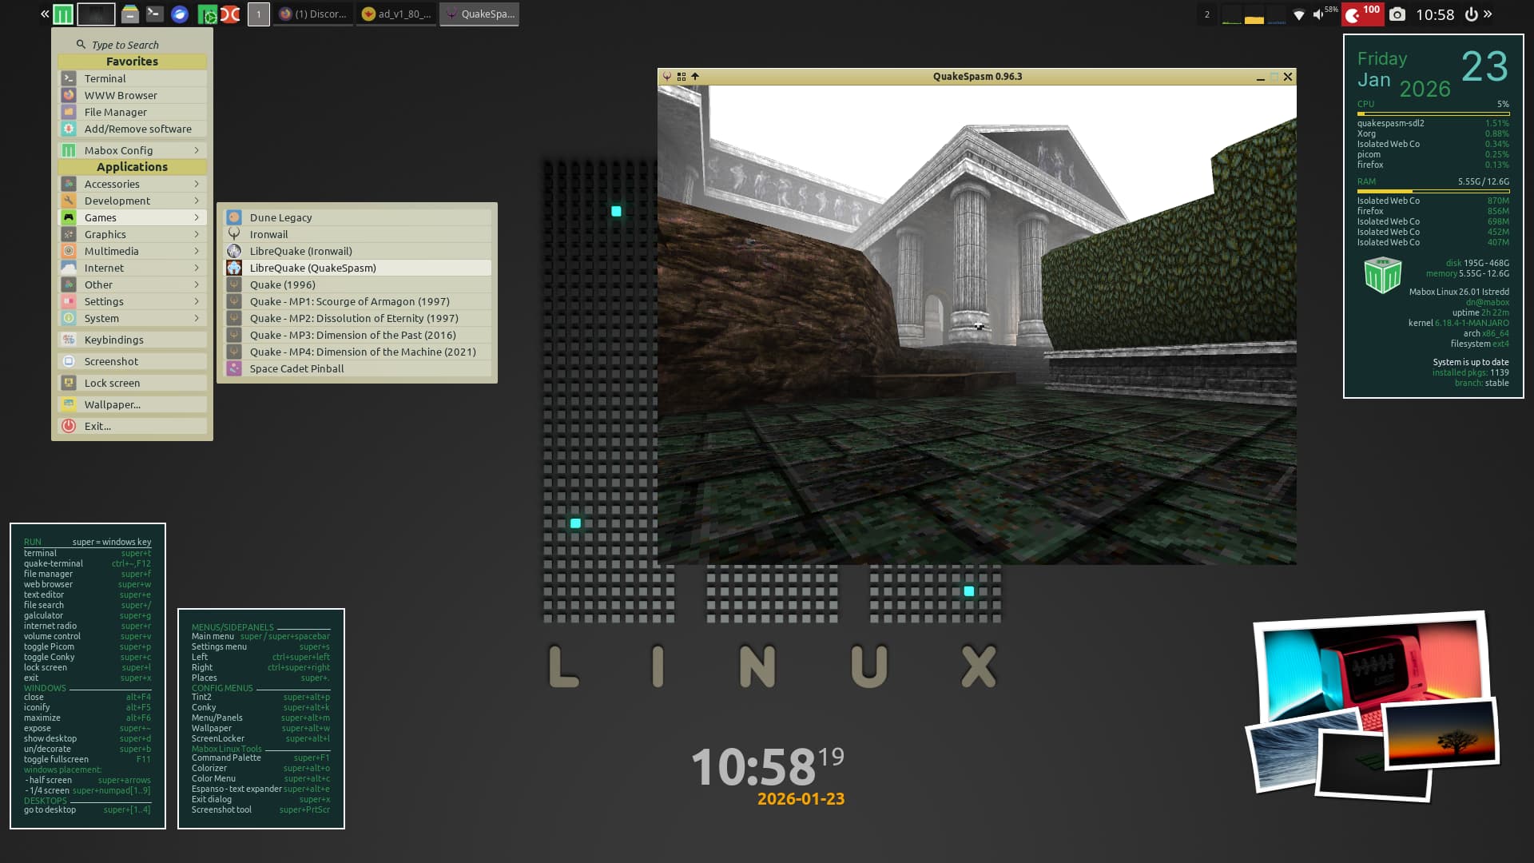Click the camera screenshot icon in tray

1397,14
